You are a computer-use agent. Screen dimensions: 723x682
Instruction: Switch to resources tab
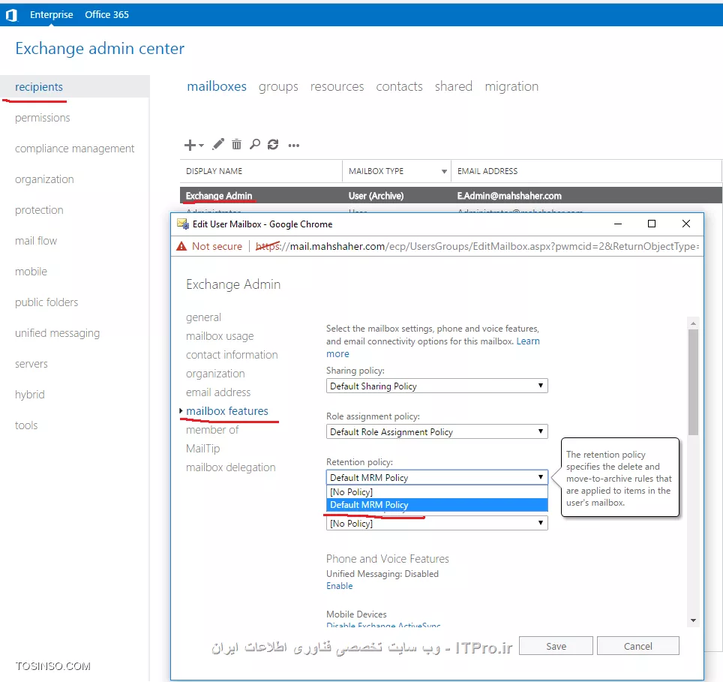click(x=337, y=86)
